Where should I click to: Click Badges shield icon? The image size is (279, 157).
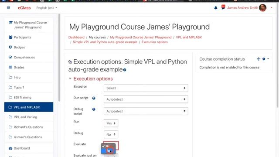[x=10, y=47]
